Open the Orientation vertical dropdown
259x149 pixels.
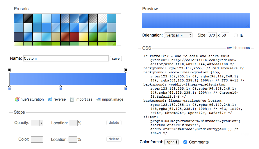click(178, 35)
